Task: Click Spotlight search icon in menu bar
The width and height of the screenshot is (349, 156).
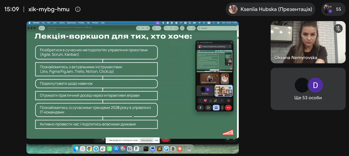Action: [x=214, y=23]
